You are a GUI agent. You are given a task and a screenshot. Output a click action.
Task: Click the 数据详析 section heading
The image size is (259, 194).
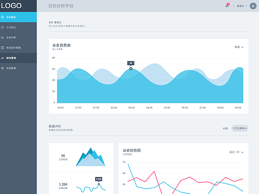(x=55, y=126)
